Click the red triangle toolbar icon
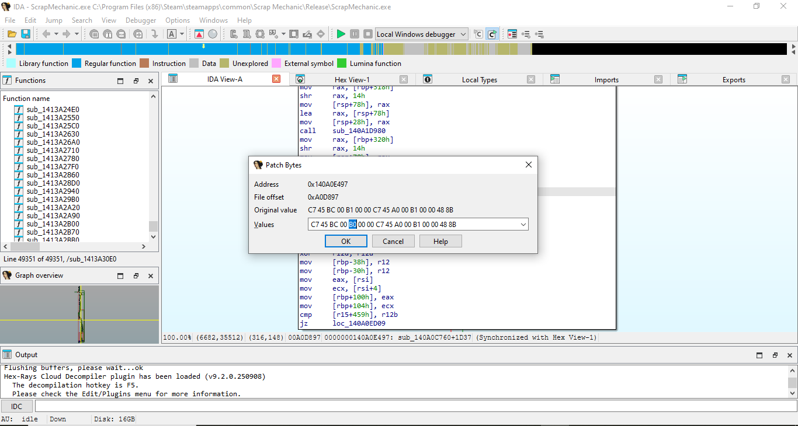The image size is (798, 426). (x=199, y=34)
